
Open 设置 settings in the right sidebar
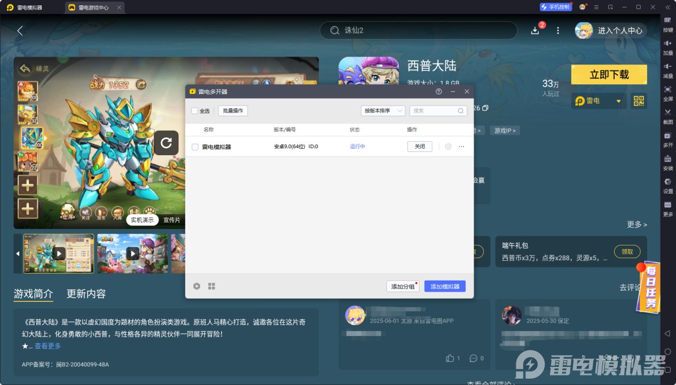point(668,185)
